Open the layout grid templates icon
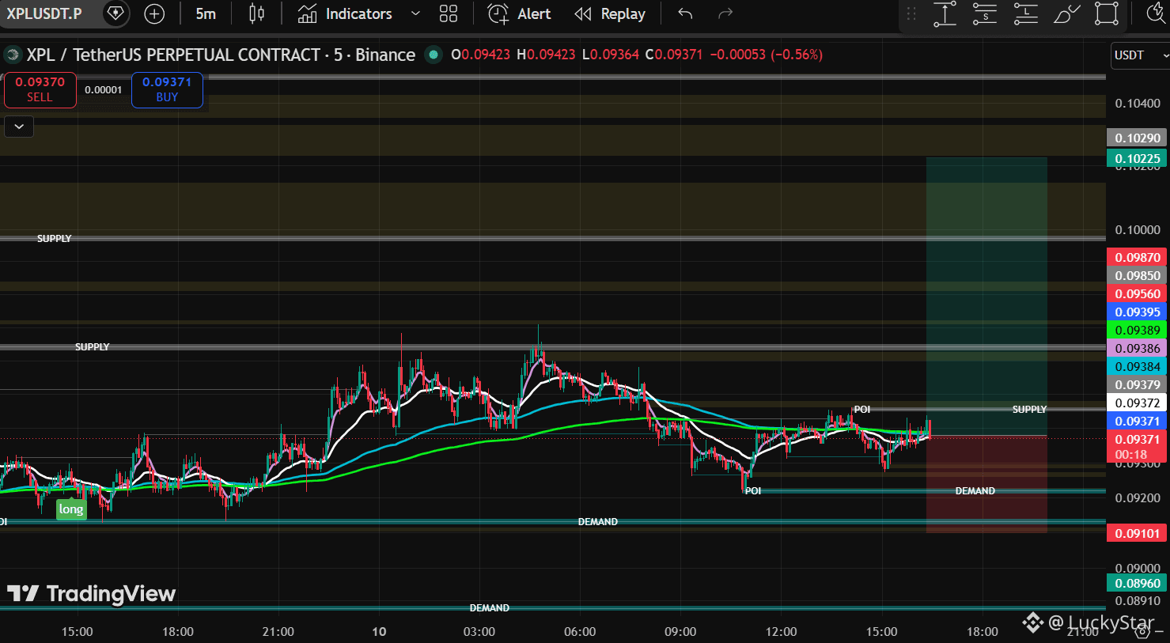This screenshot has width=1170, height=643. point(449,13)
